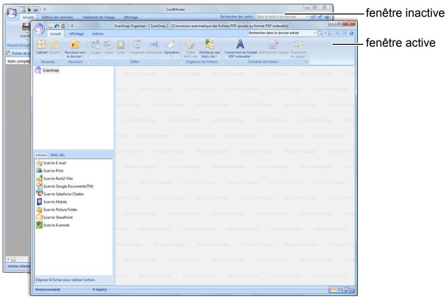The image size is (447, 297).
Task: Select the Actions panel tab above action list
Action: pyautogui.click(x=41, y=155)
